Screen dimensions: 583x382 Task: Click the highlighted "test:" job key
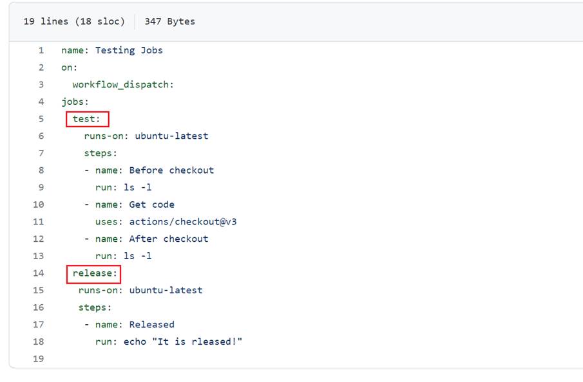click(x=87, y=119)
